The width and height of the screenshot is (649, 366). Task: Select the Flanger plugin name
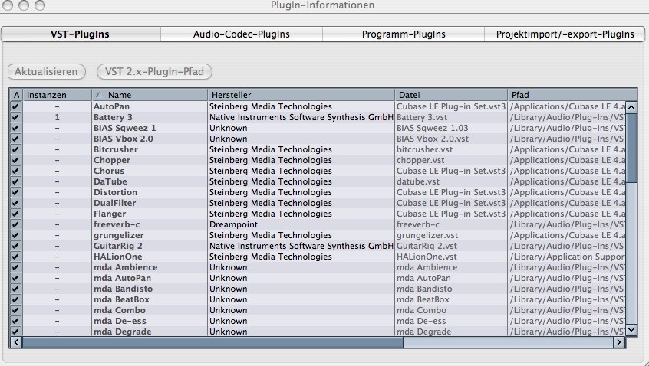[110, 214]
